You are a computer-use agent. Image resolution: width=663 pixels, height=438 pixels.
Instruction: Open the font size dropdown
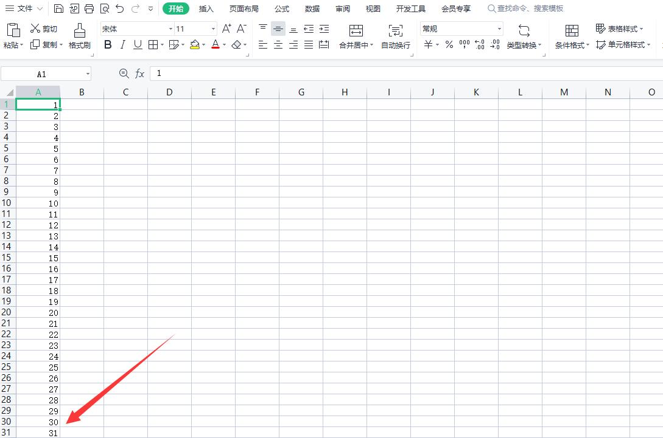pos(213,29)
